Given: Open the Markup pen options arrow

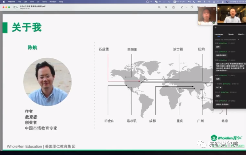Looking at the screenshot, I should click(187, 7).
